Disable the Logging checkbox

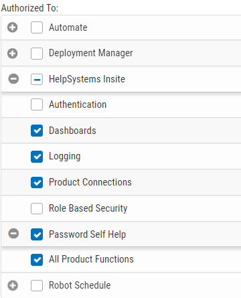coord(37,157)
